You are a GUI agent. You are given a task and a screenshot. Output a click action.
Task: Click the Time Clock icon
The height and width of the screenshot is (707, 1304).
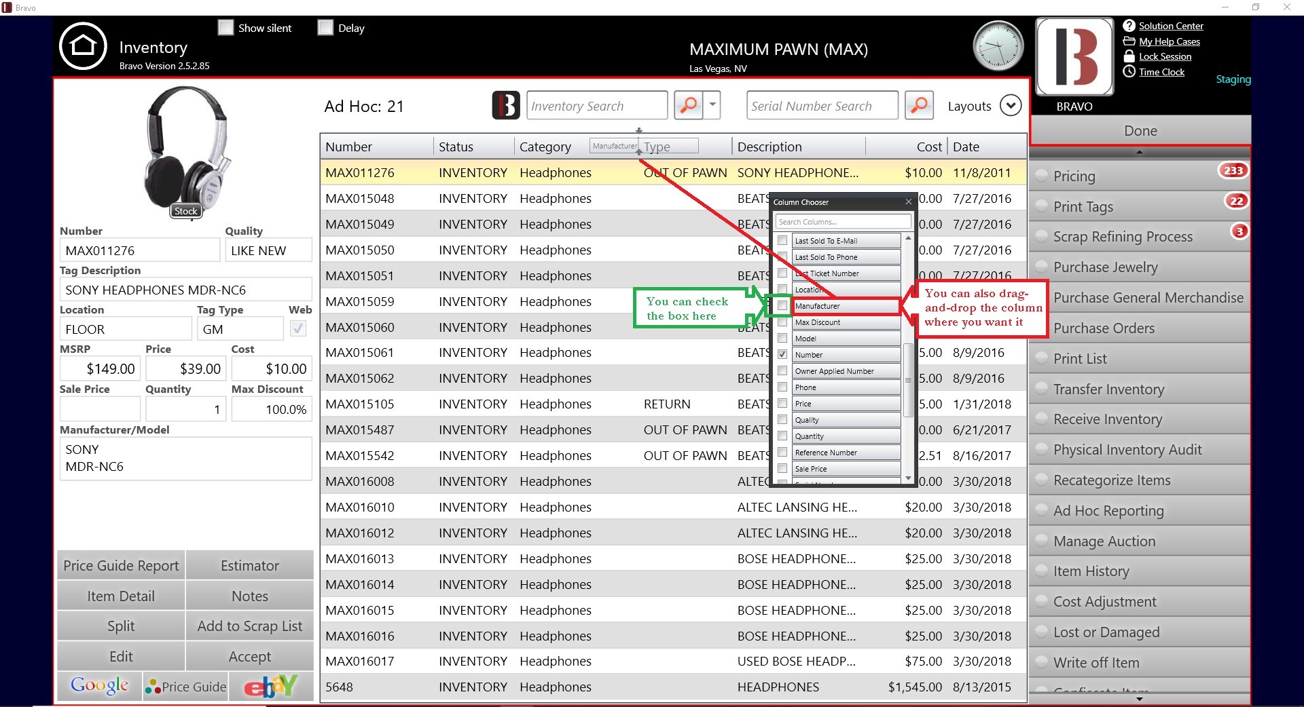pyautogui.click(x=1129, y=71)
